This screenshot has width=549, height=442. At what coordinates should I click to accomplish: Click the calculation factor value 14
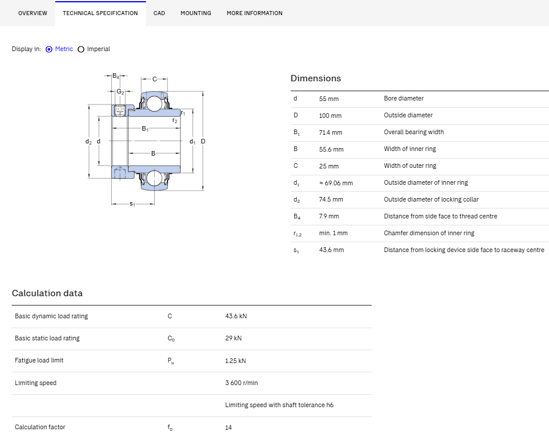point(229,427)
